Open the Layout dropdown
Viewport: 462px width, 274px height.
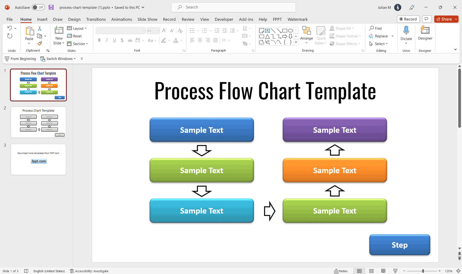point(77,28)
